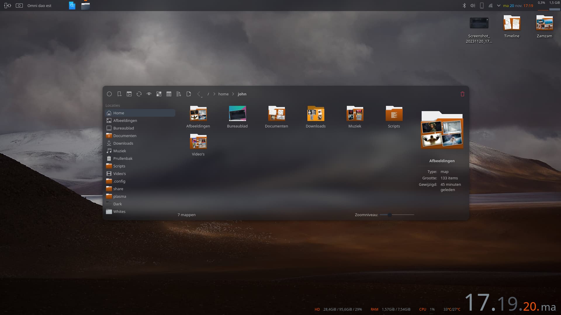The width and height of the screenshot is (561, 315).
Task: Select Scripts in Locaties sidebar
Action: pos(140,166)
